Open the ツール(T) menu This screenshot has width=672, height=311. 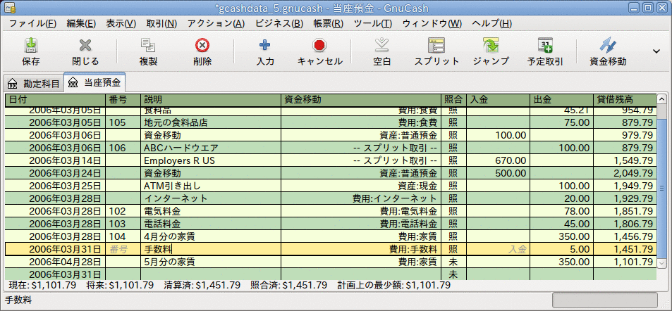[373, 23]
